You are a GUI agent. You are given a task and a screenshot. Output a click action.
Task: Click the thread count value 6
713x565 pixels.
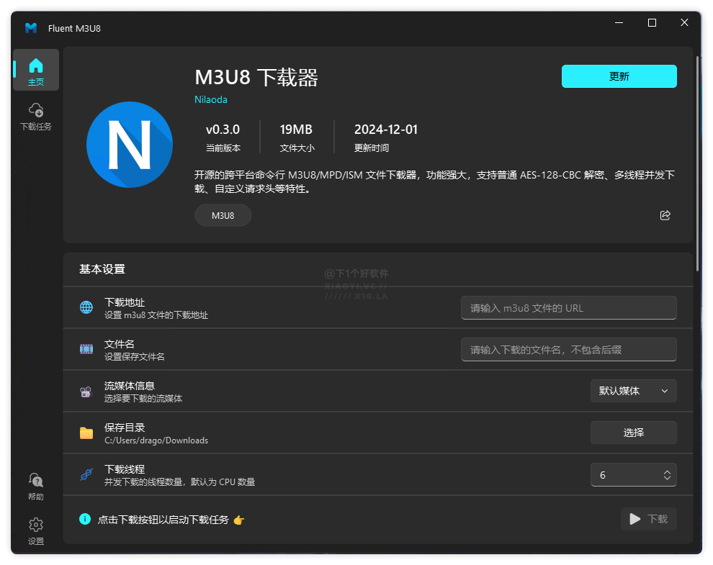pyautogui.click(x=603, y=475)
